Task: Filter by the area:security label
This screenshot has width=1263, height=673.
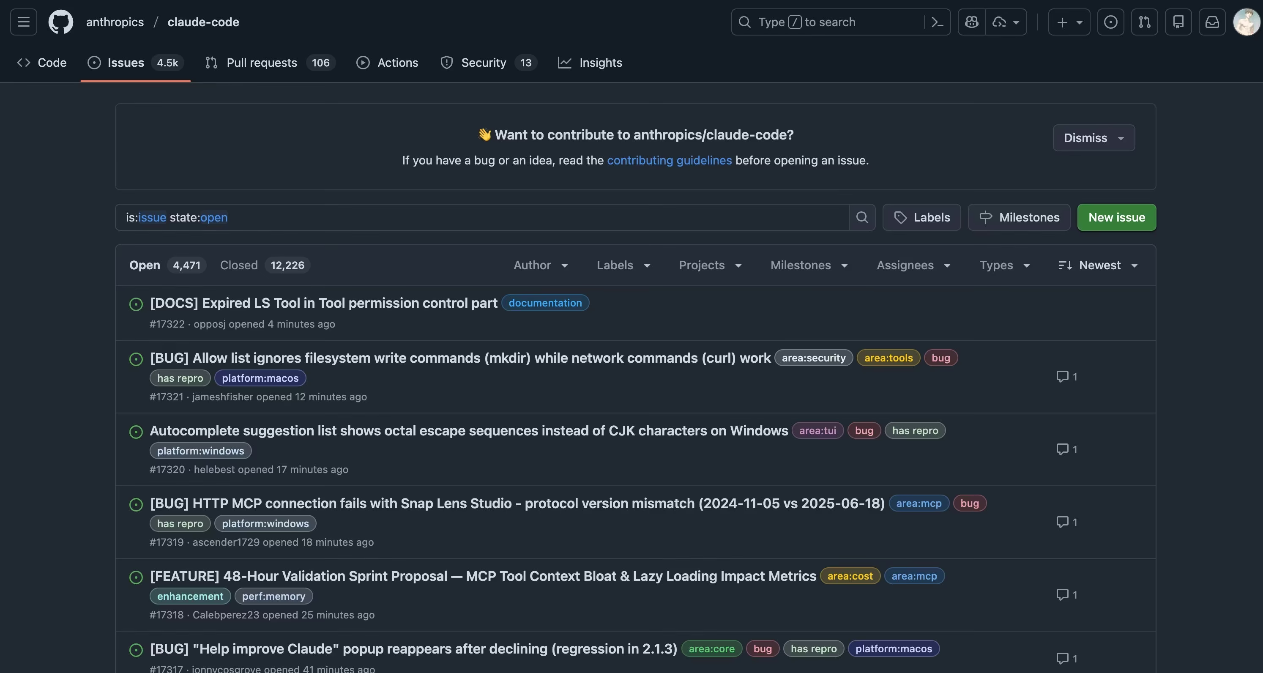Action: click(x=813, y=358)
